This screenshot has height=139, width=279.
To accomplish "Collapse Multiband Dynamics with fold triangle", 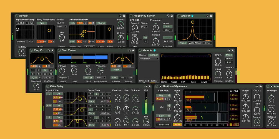I will coord(160,86).
